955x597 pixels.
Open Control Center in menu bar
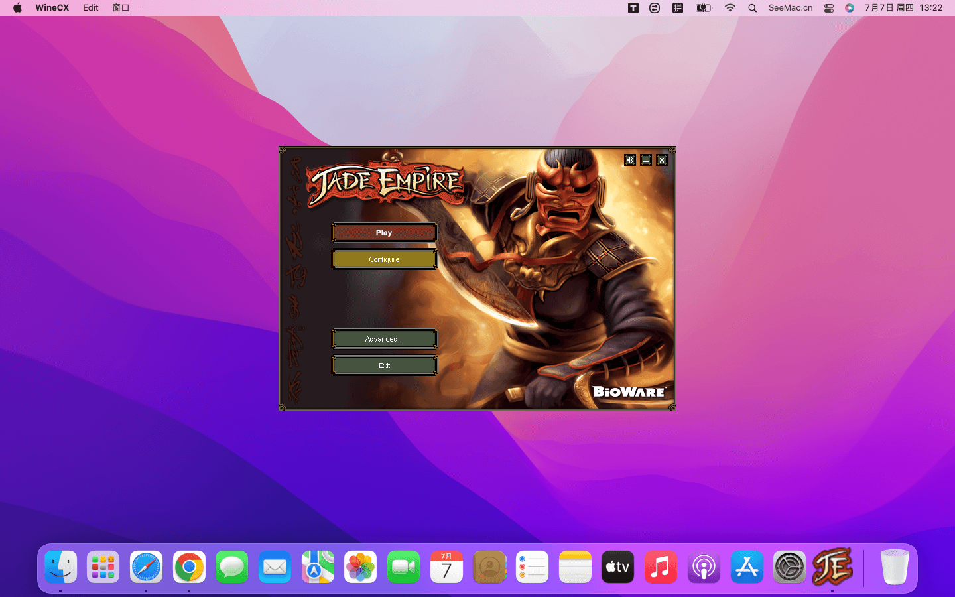[x=829, y=8]
